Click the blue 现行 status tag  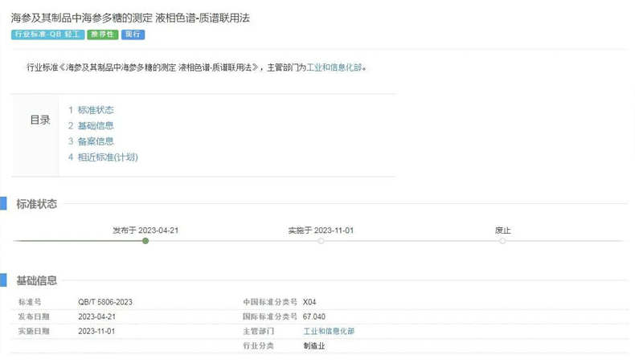(x=133, y=35)
